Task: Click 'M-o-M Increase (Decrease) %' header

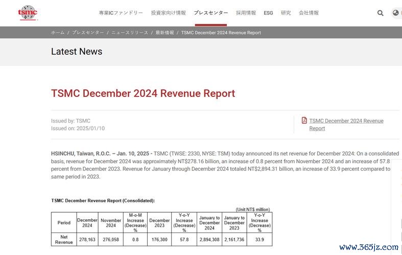Action: (135, 222)
